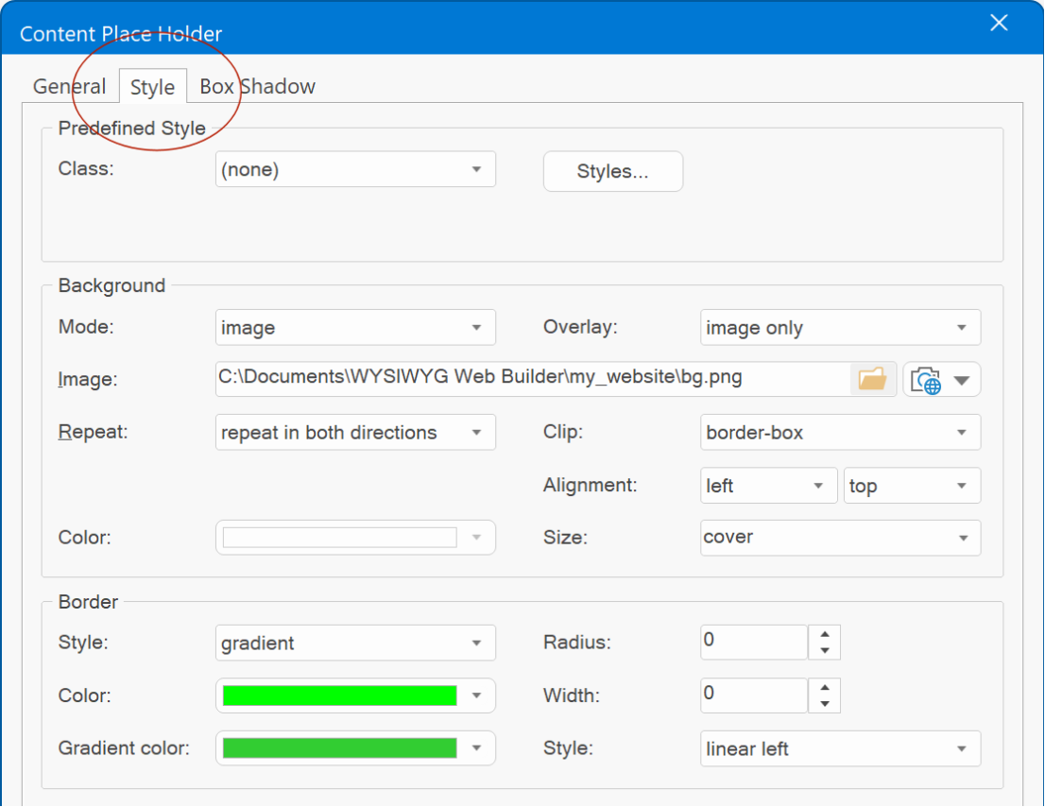
Task: Open the arrow beside web image icon
Action: coord(962,381)
